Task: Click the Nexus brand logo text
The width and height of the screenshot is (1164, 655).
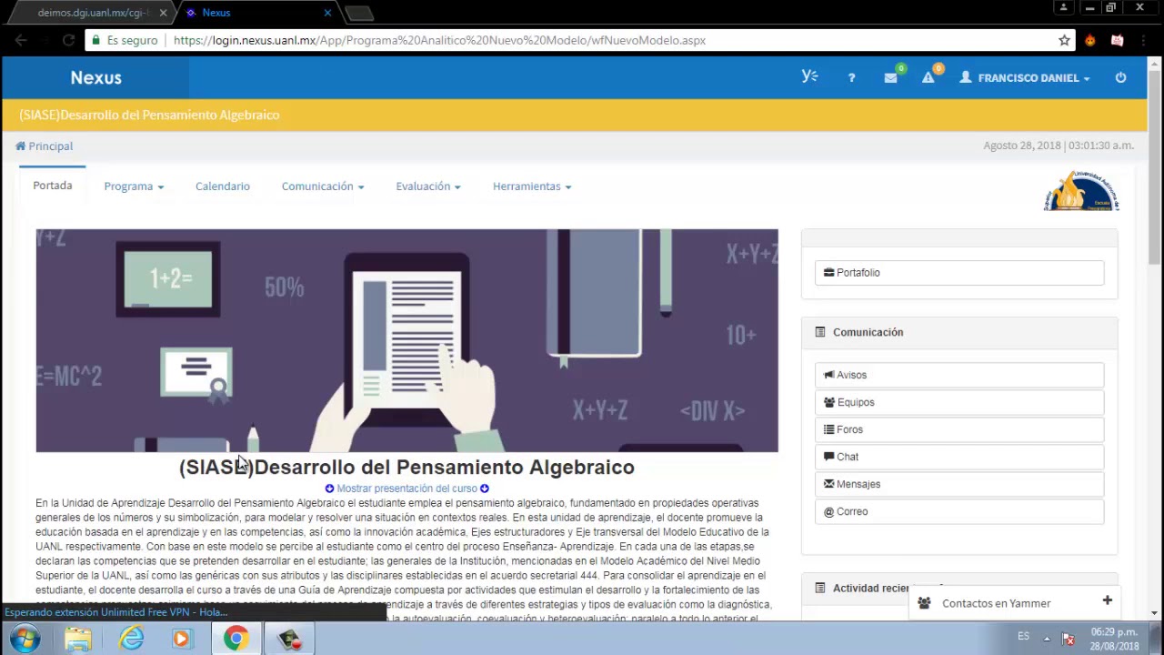Action: [95, 77]
